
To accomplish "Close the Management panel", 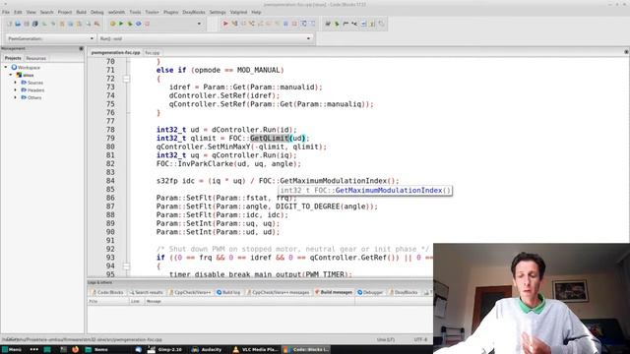I will point(81,48).
